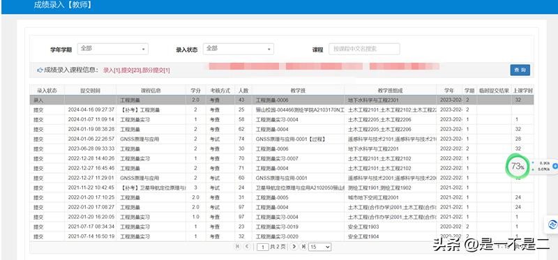
Task: Click the pointing hand icon before 成绩录入课程信息
Action: pyautogui.click(x=40, y=70)
